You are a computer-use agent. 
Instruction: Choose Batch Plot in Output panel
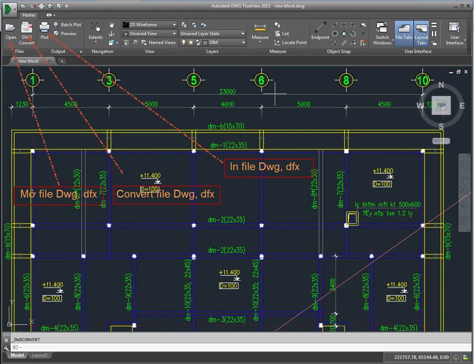point(67,24)
